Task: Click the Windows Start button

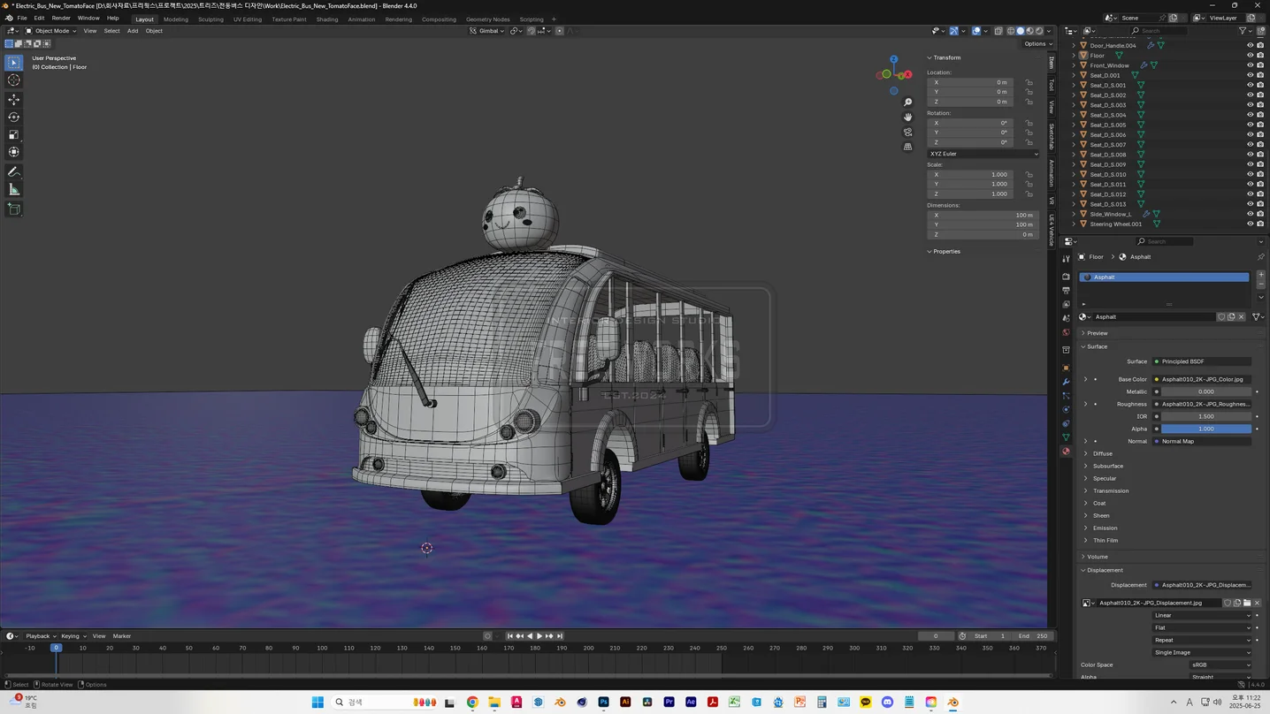Action: click(x=317, y=703)
